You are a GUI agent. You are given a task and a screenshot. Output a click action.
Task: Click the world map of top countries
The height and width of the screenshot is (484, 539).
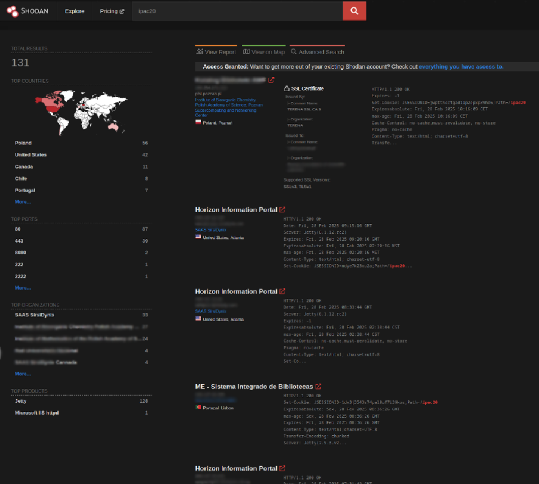pyautogui.click(x=81, y=112)
